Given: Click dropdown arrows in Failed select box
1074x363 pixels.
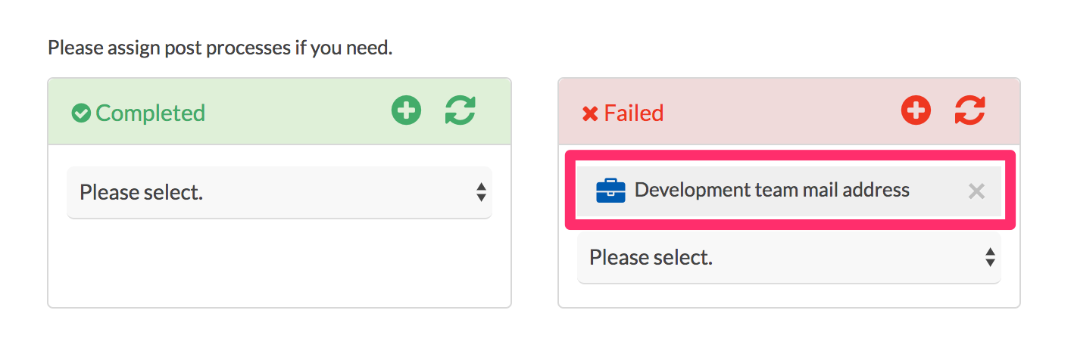Looking at the screenshot, I should pos(990,258).
